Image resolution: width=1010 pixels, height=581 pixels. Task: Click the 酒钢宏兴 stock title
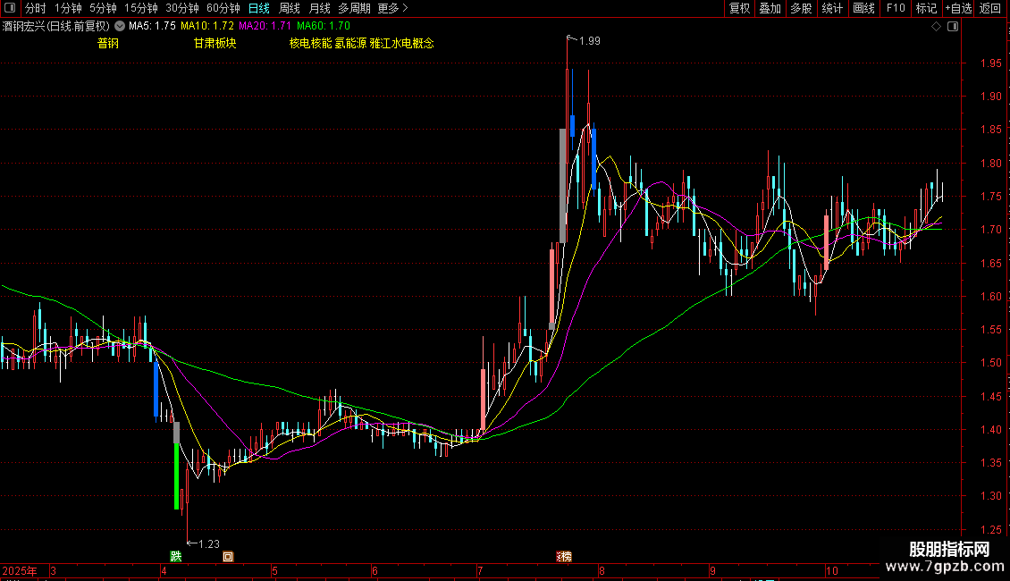click(56, 27)
